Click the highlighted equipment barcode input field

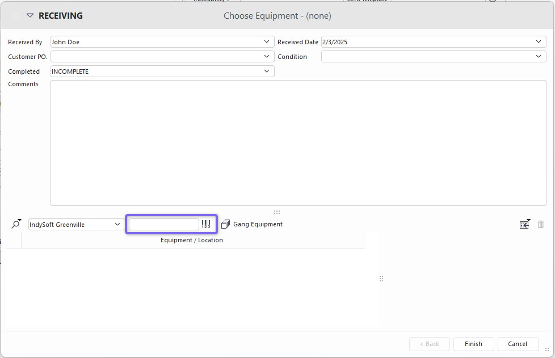pyautogui.click(x=164, y=225)
